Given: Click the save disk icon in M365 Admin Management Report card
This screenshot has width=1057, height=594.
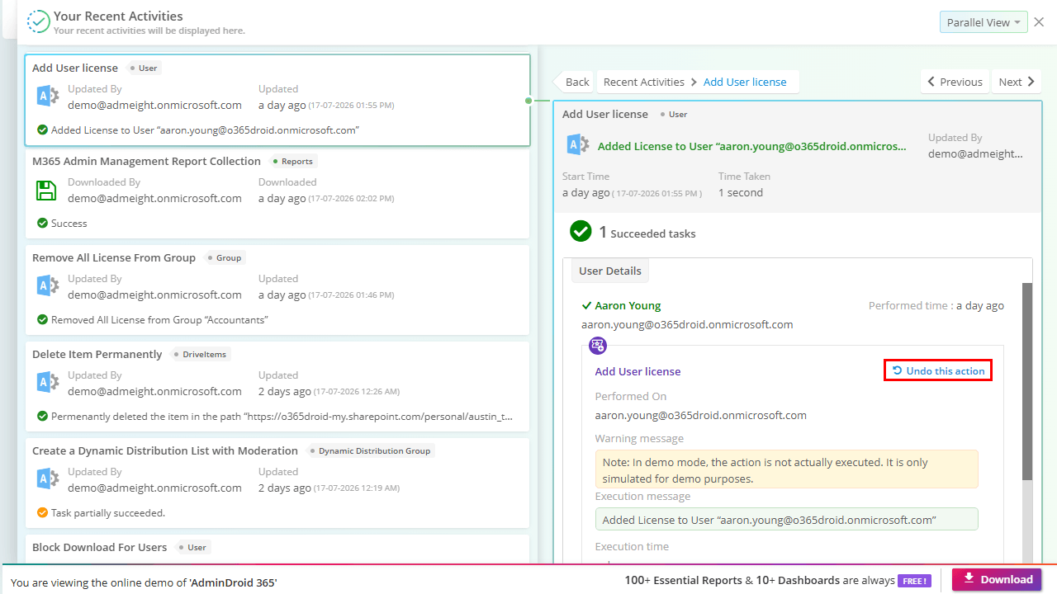Looking at the screenshot, I should [47, 191].
